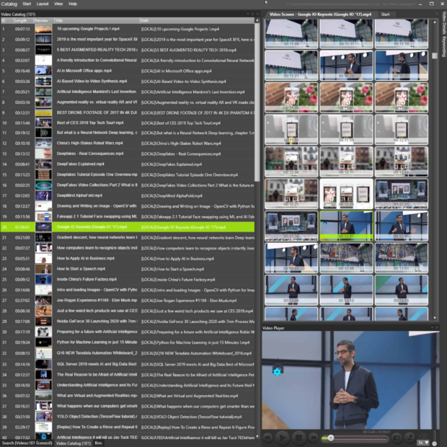
Task: Play the Google IO Keynote video
Action: click(283, 438)
